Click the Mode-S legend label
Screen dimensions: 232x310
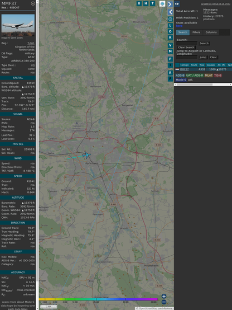pos(181,80)
